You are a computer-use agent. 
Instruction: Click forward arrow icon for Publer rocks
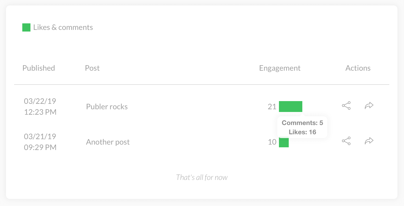coord(369,105)
